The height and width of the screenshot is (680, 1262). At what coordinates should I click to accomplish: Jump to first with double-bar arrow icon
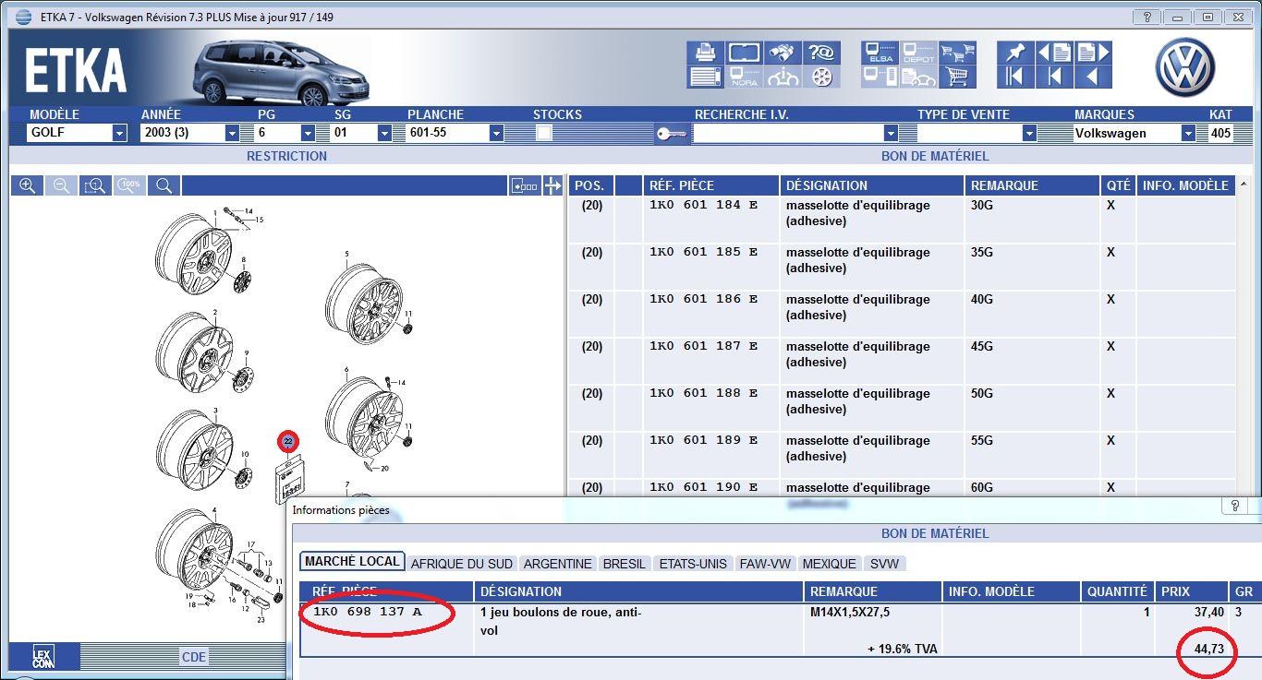click(x=1015, y=77)
